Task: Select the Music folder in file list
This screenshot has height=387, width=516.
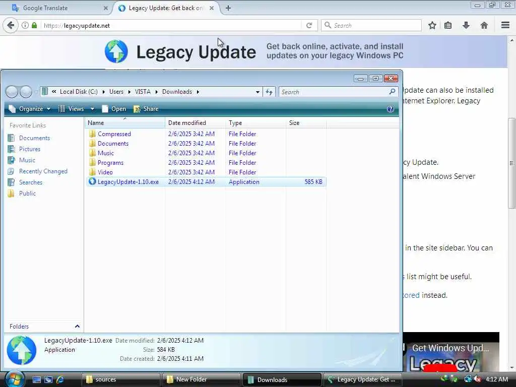Action: pos(106,153)
